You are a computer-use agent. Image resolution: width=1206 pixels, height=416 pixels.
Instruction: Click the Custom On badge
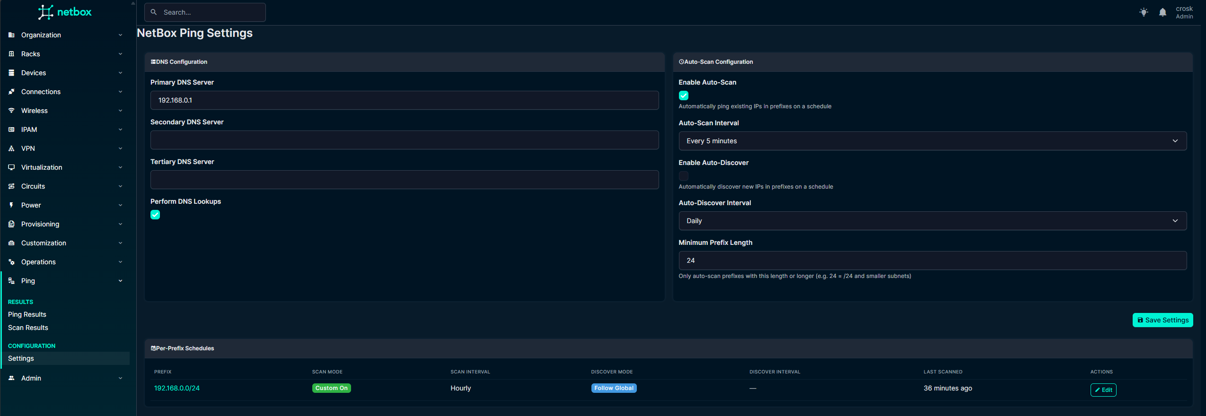(x=331, y=388)
